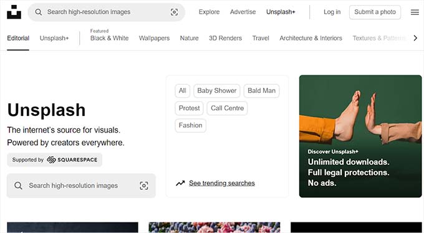The height and width of the screenshot is (233, 424).
Task: Open See trending searches link
Action: pyautogui.click(x=222, y=183)
